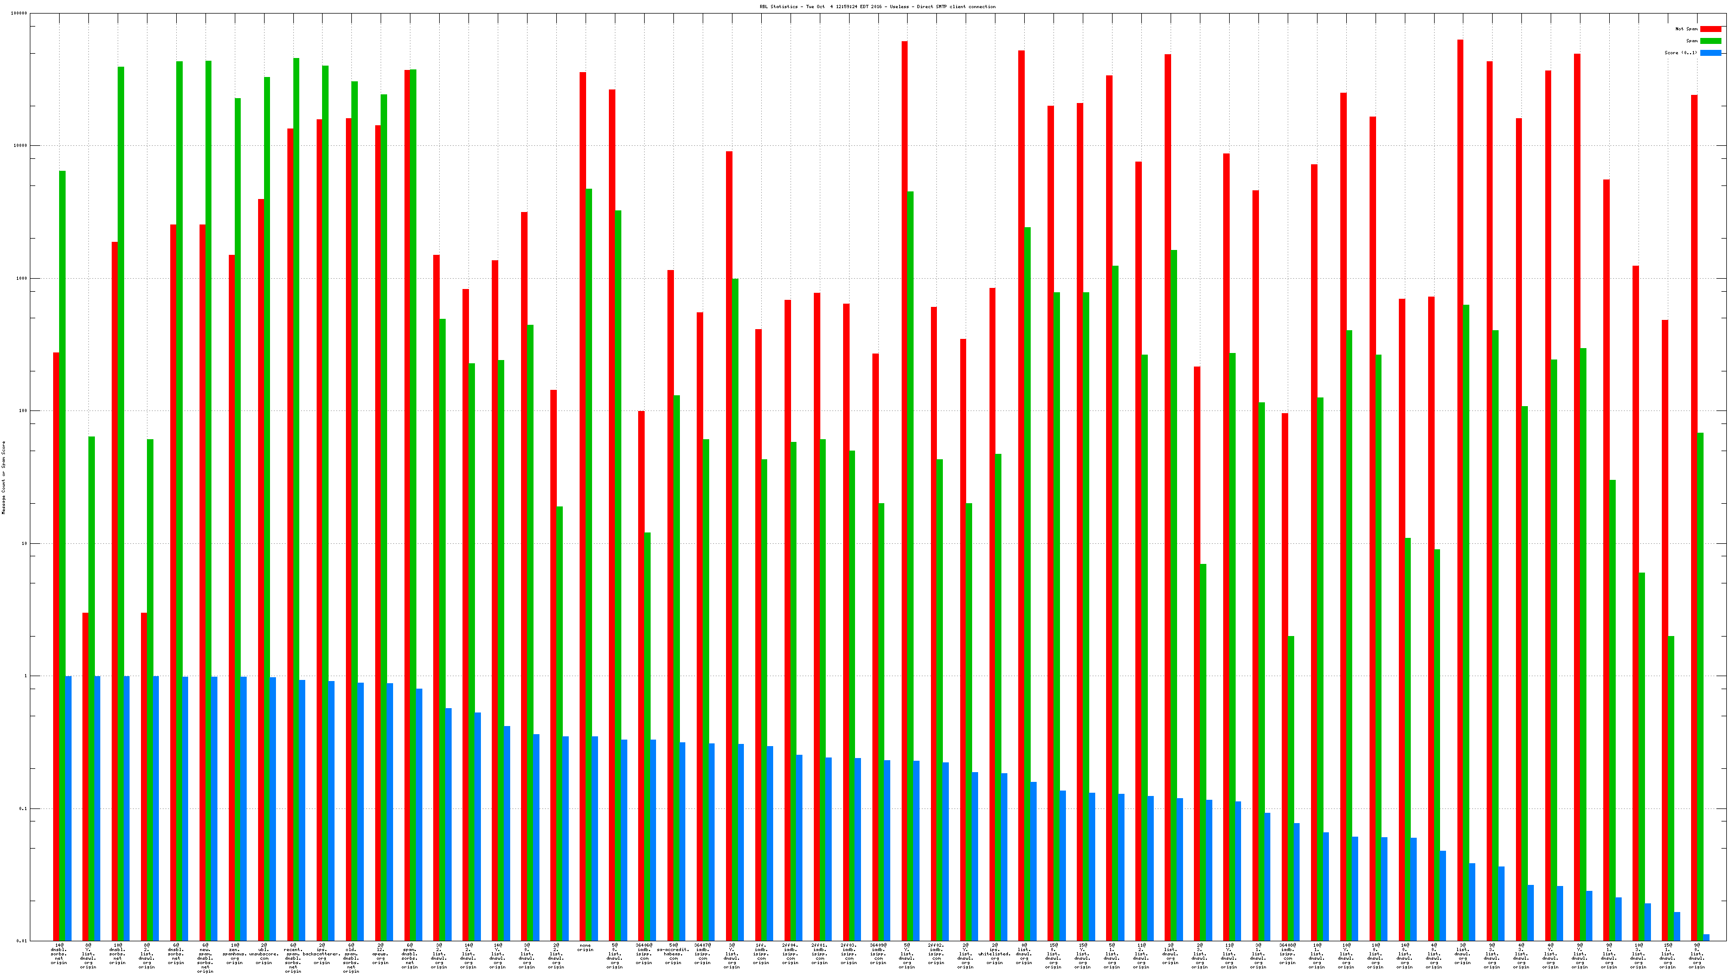
Task: Click the 'none origin' x-axis label
Action: point(584,948)
